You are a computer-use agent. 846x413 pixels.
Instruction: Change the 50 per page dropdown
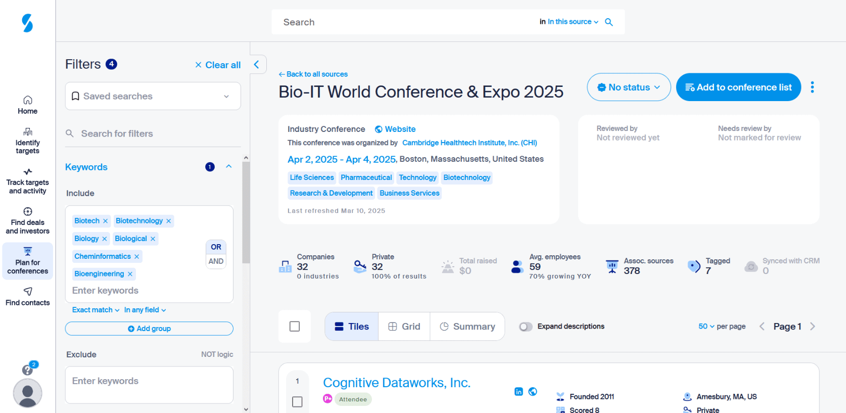707,327
